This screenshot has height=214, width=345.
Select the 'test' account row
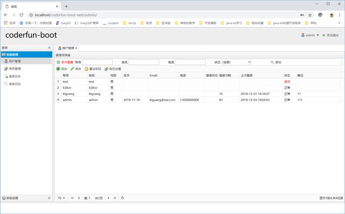(x=198, y=81)
